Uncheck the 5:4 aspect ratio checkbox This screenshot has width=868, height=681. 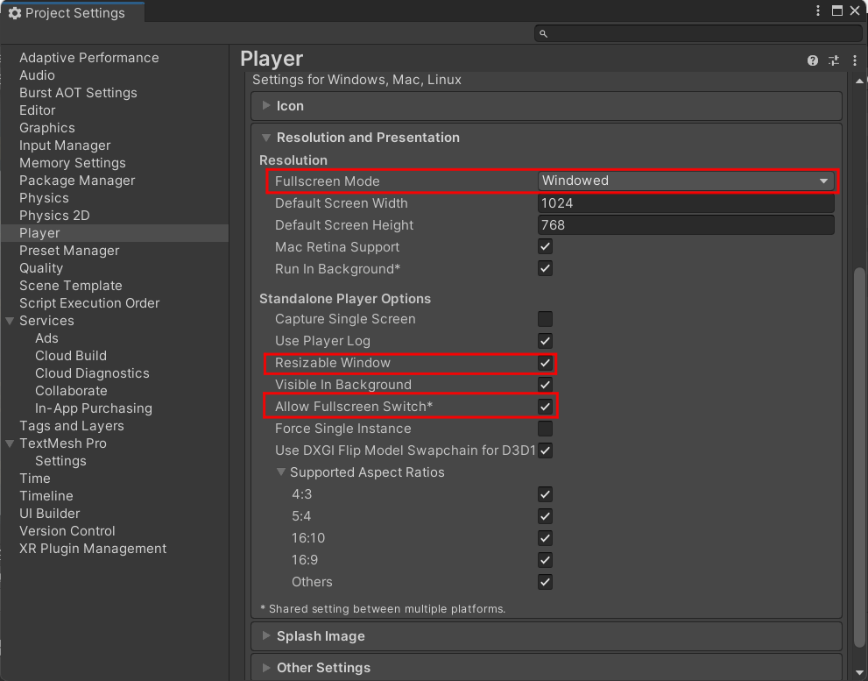pos(546,516)
